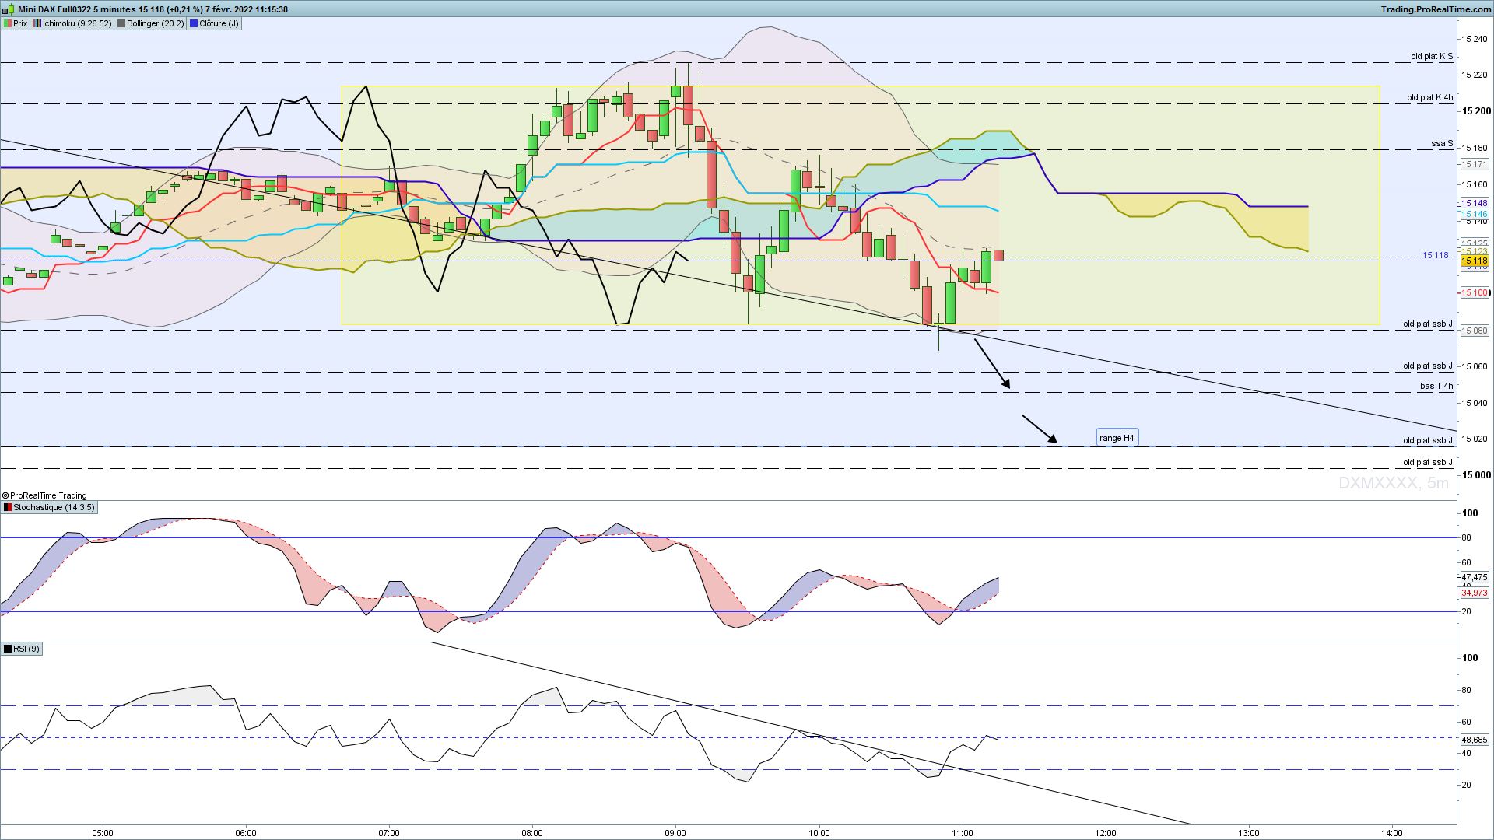This screenshot has width=1494, height=840.
Task: Click the grey 15 171 price tag
Action: coord(1475,164)
